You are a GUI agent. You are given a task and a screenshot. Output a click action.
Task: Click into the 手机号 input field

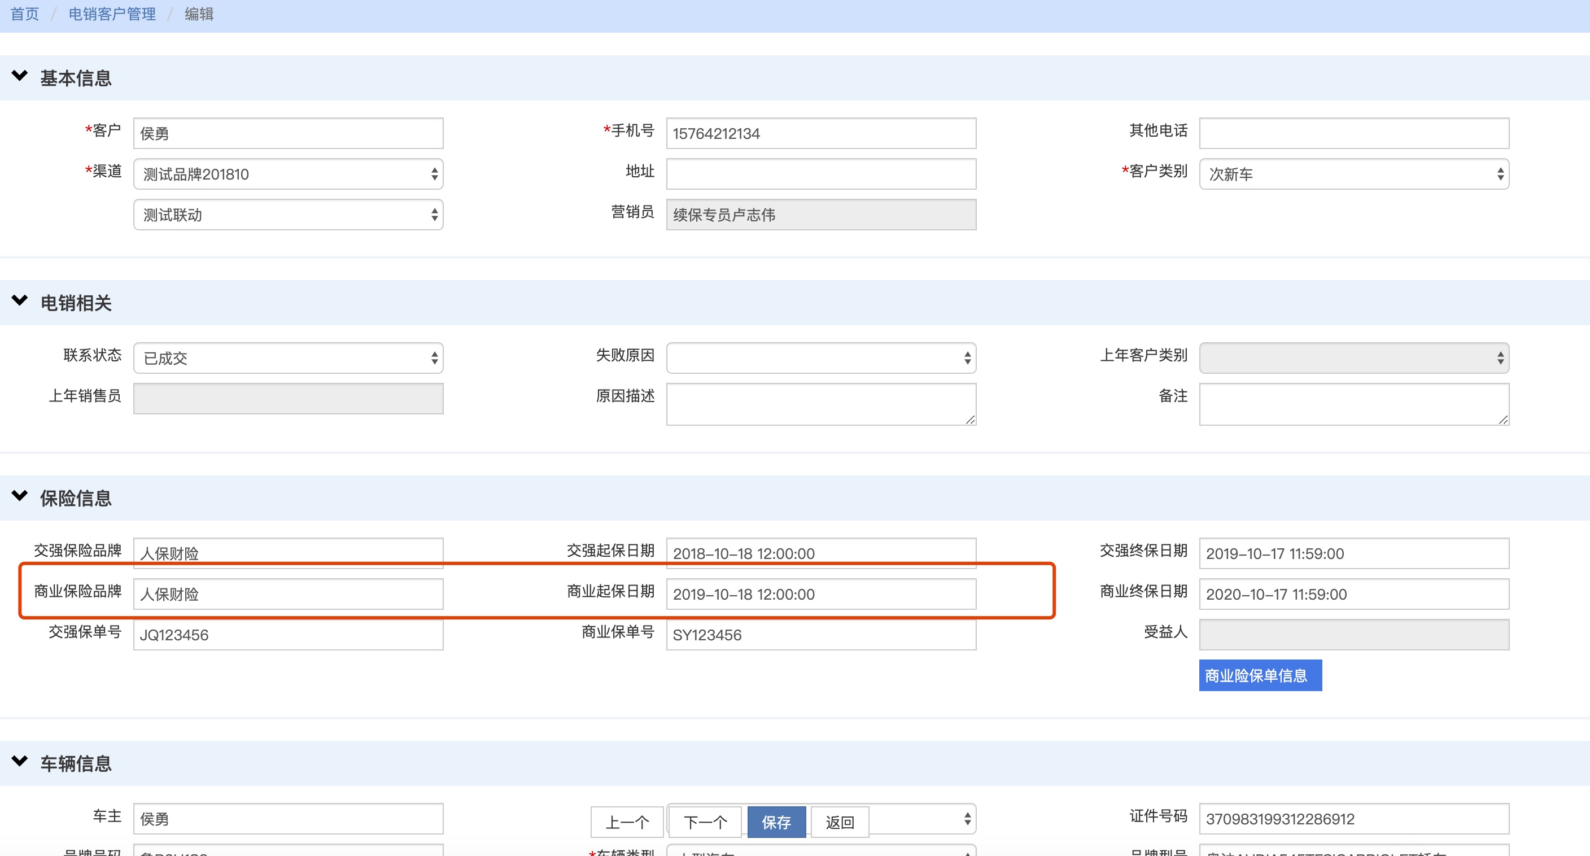[x=820, y=133]
